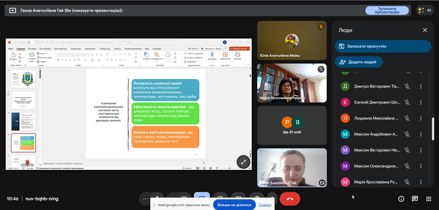Expand the shared presentation to full screen

243,162
